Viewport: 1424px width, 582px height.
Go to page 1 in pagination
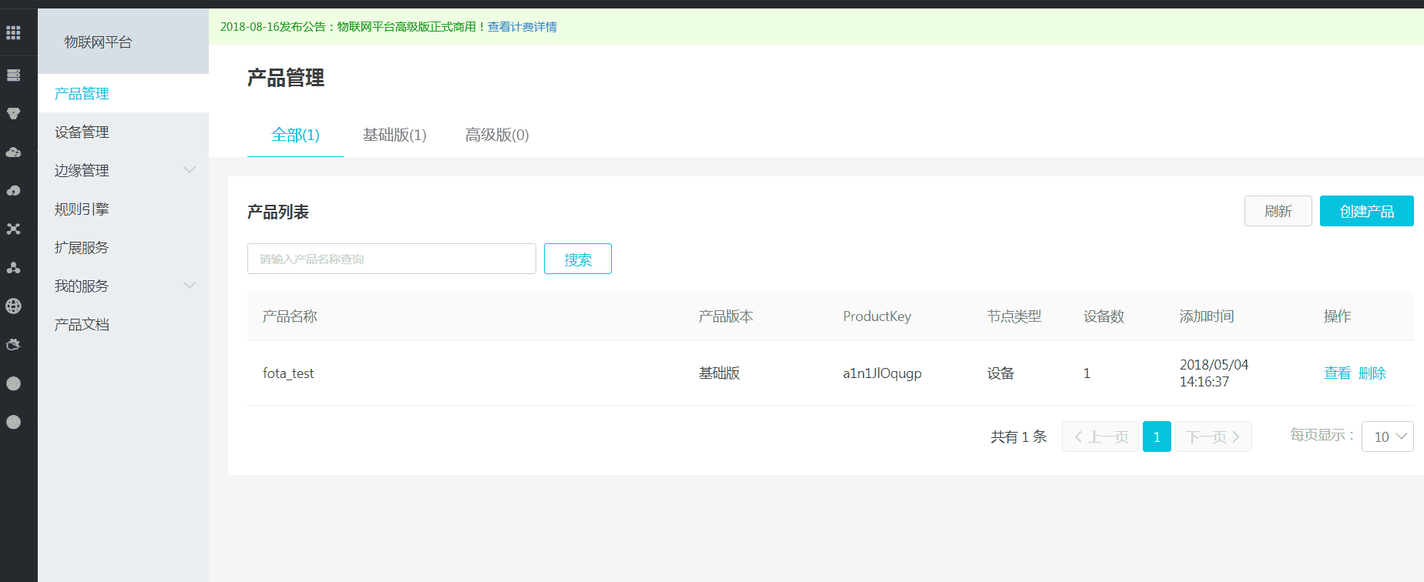click(1157, 436)
